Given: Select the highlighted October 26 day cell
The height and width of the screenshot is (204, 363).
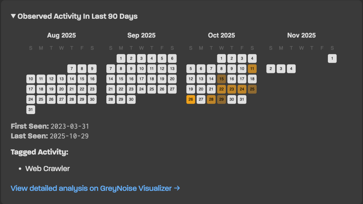Looking at the screenshot, I should [191, 100].
